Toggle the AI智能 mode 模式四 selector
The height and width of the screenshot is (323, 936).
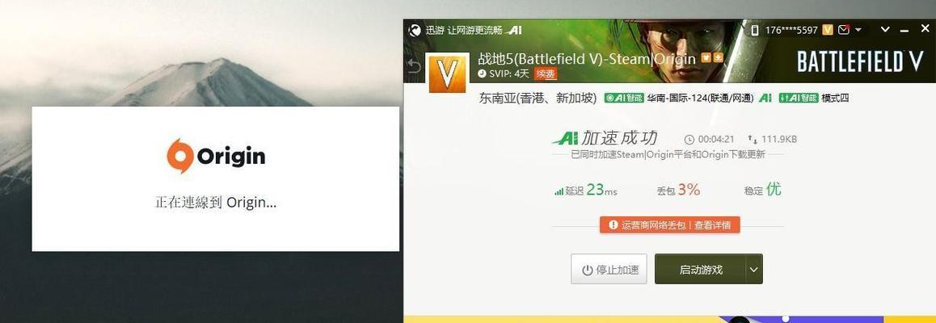tap(814, 98)
